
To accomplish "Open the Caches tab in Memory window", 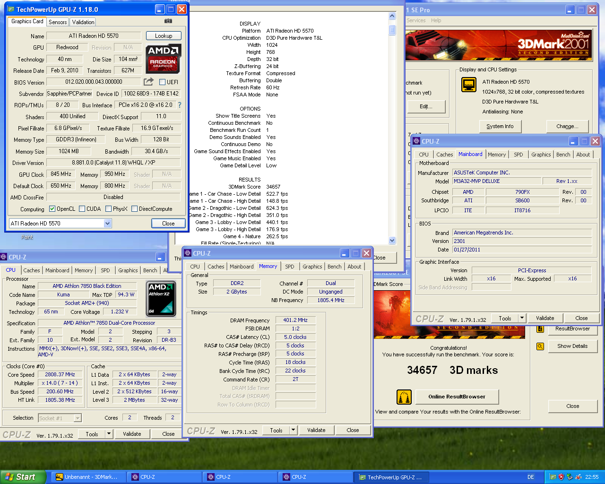I will [216, 267].
